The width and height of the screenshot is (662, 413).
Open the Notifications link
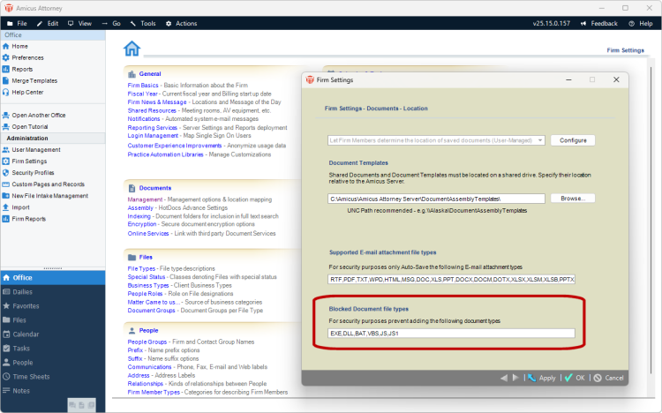(144, 119)
